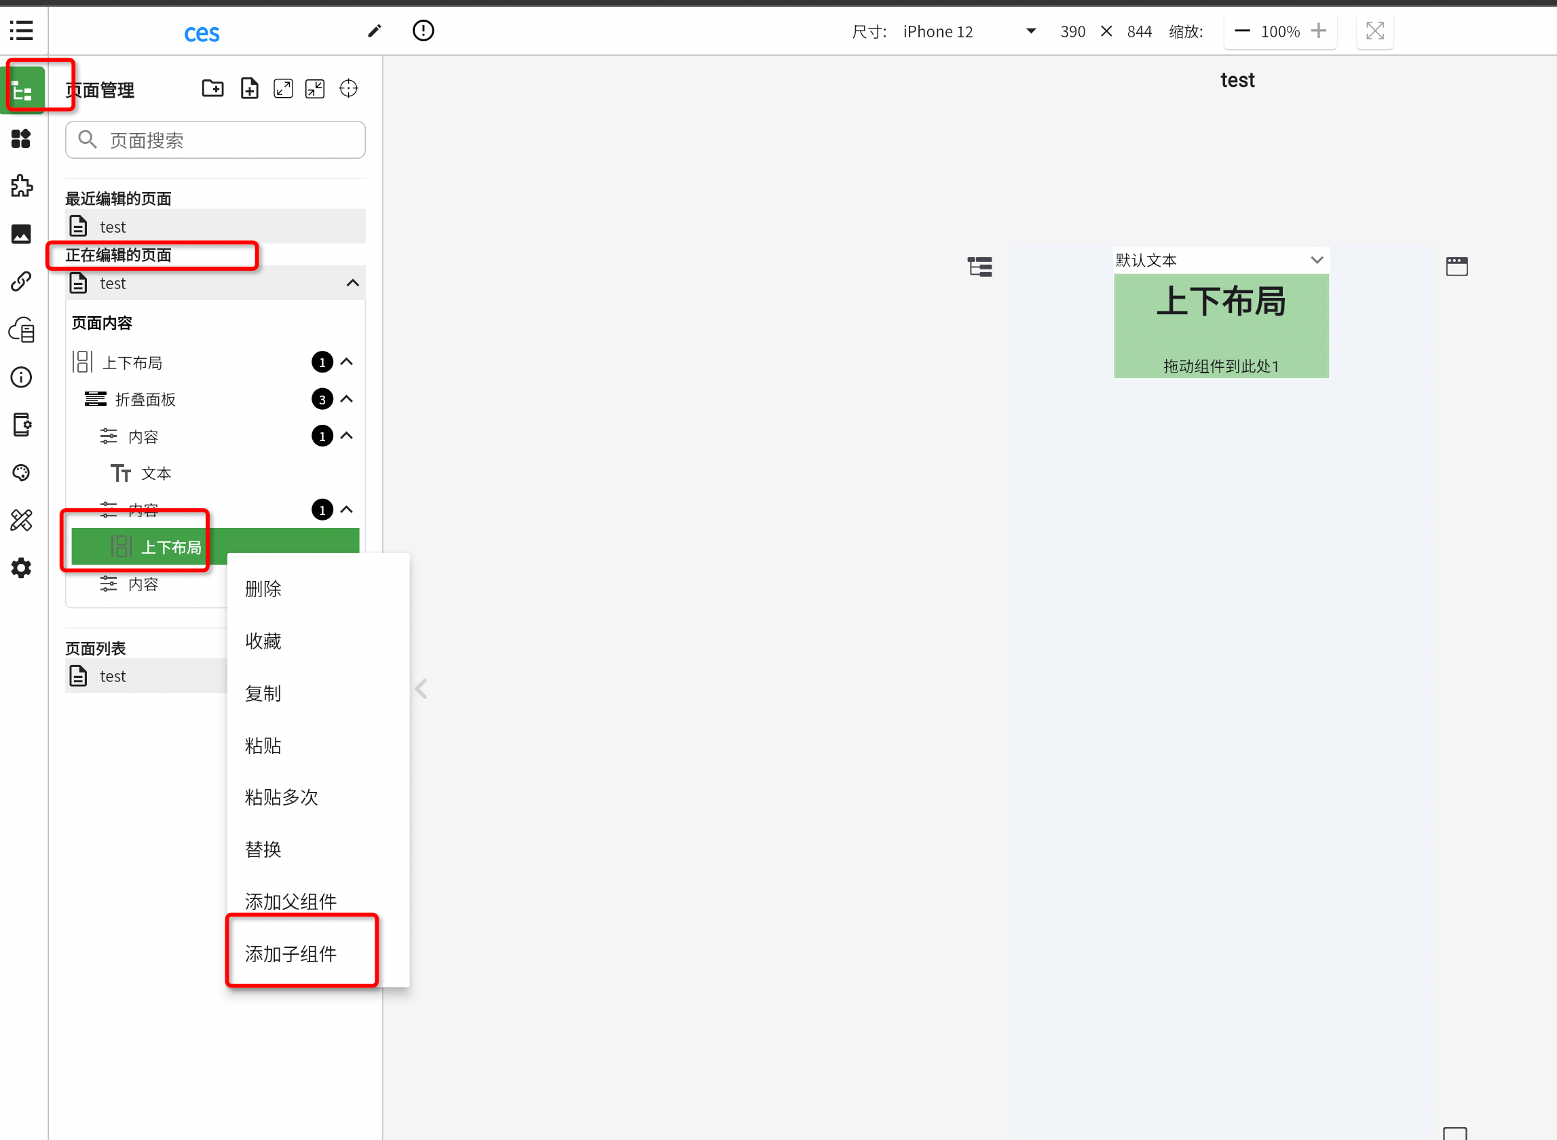Collapse the top 上下布局 tree node
The image size is (1557, 1140).
346,362
